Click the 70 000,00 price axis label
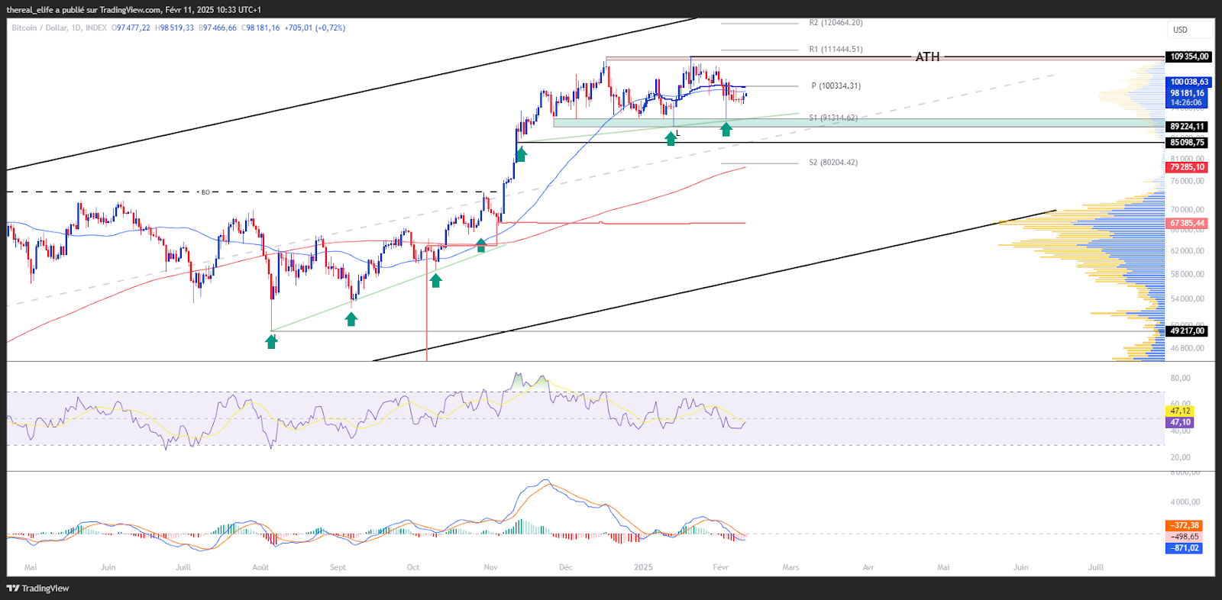 [1187, 209]
